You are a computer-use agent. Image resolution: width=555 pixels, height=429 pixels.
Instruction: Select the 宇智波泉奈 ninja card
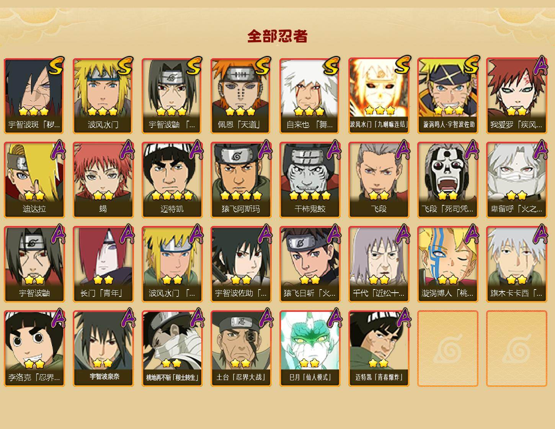tap(103, 349)
